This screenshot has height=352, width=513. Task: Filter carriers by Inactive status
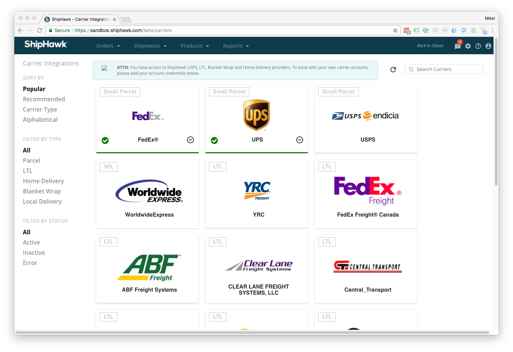(x=33, y=252)
